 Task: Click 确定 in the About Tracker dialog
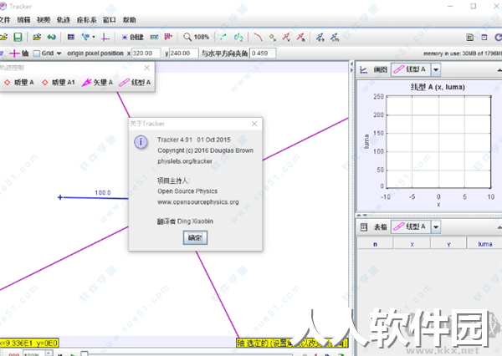[195, 237]
